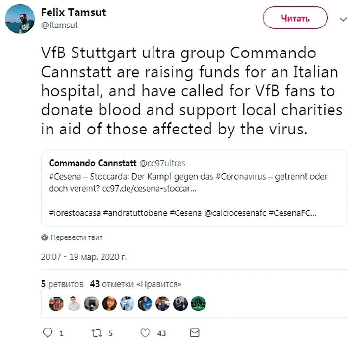The width and height of the screenshot is (358, 343).
Task: Open the 5 ретвитов list
Action: click(62, 284)
